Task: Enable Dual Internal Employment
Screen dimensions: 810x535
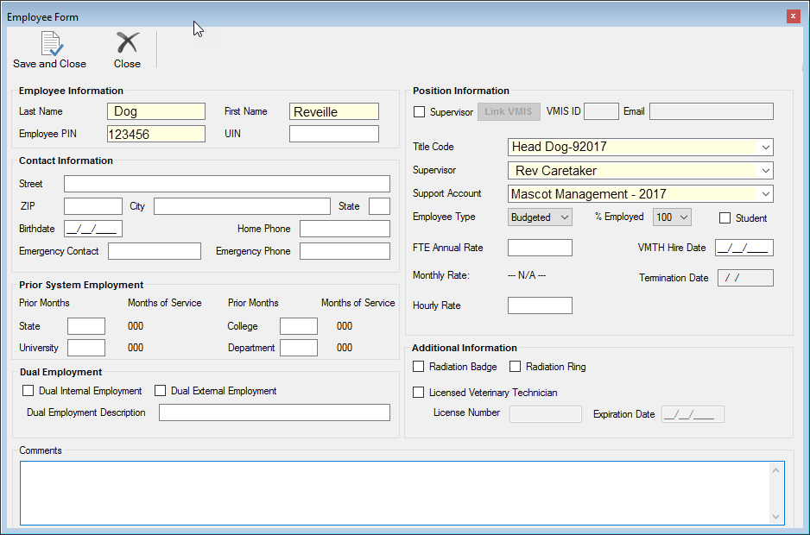Action: 28,391
